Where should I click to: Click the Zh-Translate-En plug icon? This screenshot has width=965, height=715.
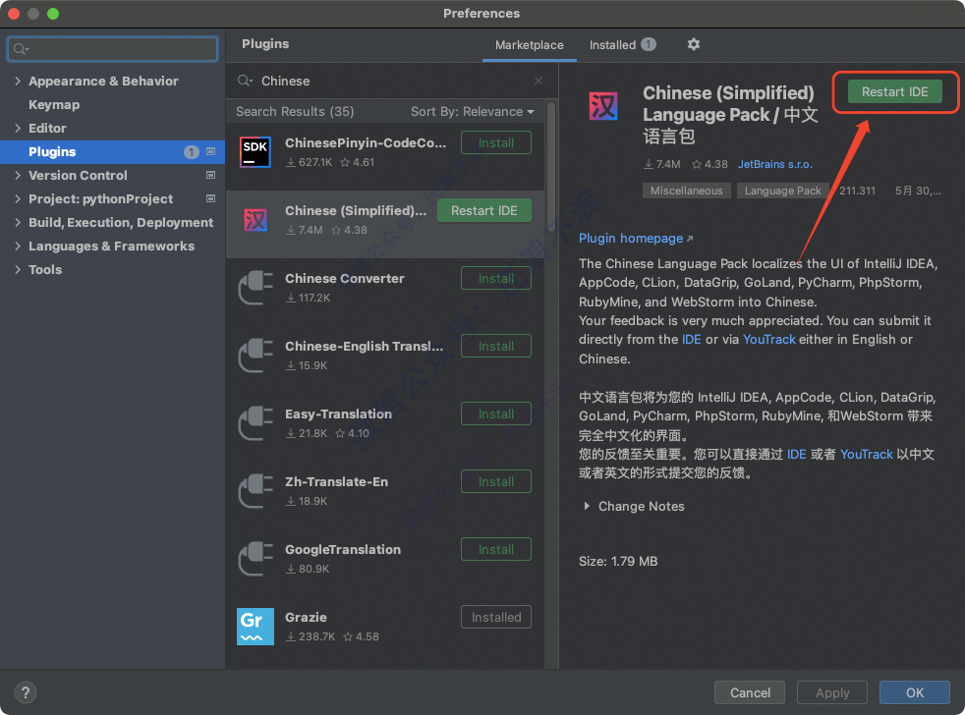pos(256,490)
